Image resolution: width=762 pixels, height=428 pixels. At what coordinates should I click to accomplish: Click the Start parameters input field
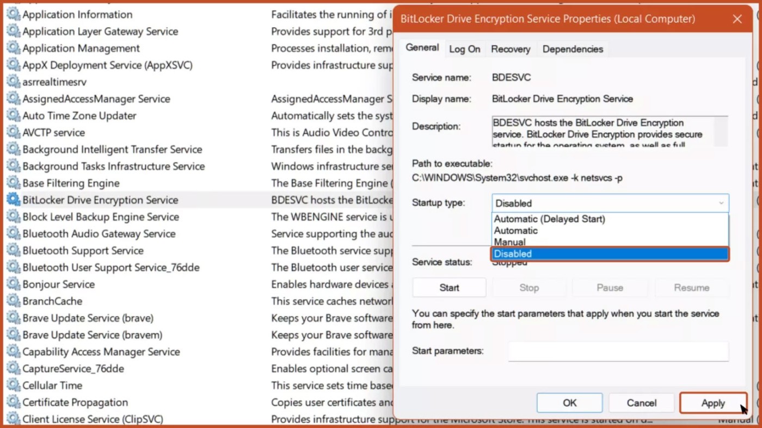(x=618, y=351)
